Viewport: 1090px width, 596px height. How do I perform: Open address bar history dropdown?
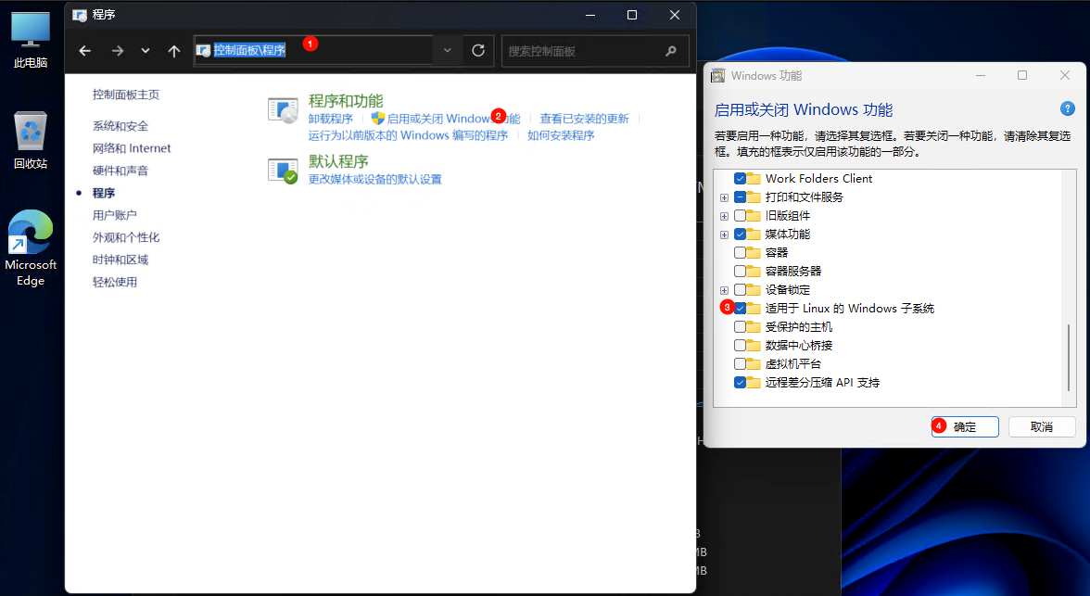pyautogui.click(x=448, y=50)
